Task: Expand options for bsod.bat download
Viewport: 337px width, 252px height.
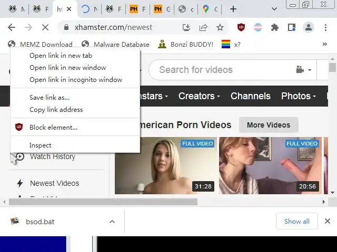Action: 112,222
